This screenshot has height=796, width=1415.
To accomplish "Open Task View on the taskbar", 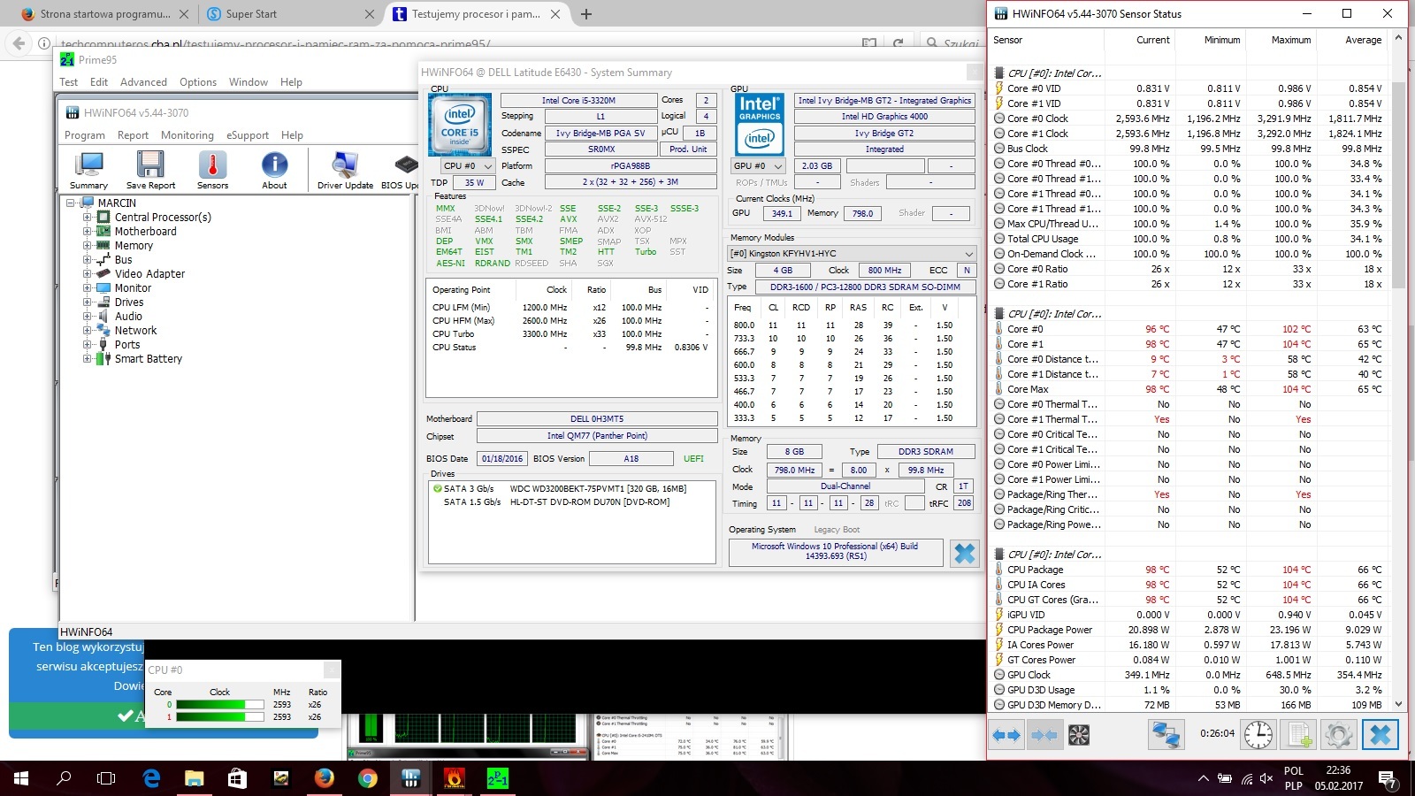I will click(106, 778).
